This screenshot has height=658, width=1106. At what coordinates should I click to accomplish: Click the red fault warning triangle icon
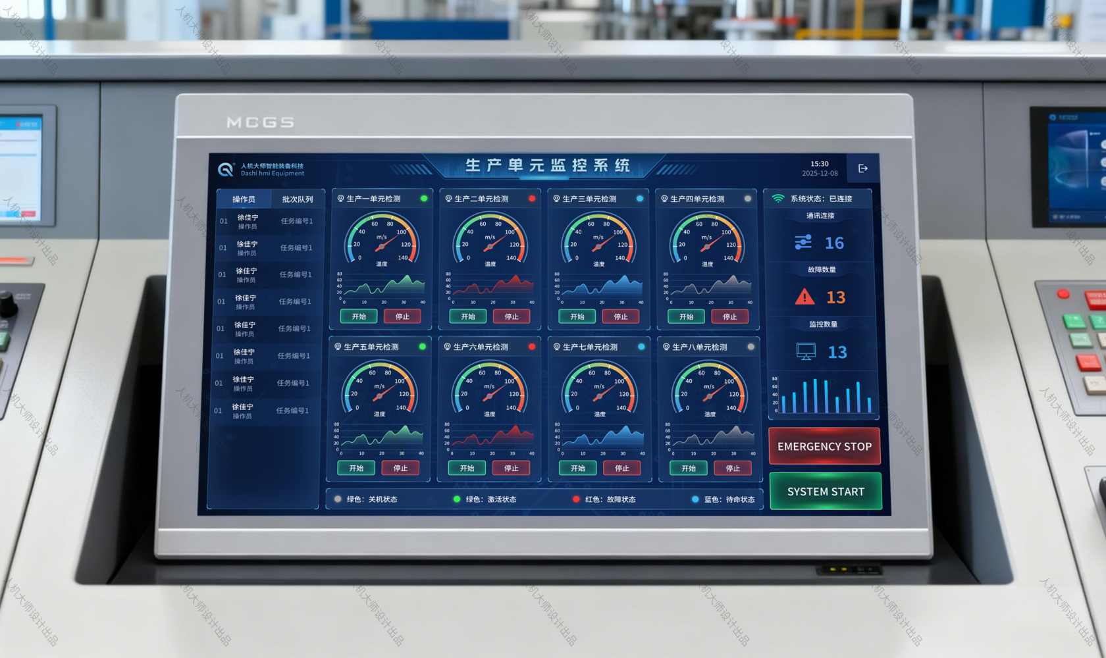tap(804, 297)
